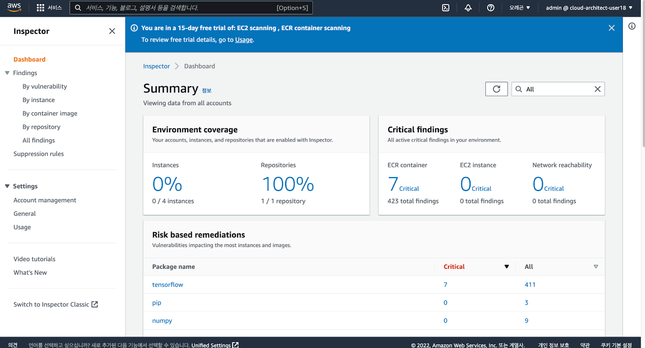
Task: Open the admin account dropdown menu
Action: point(589,8)
